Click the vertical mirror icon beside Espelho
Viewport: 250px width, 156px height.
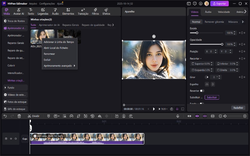(213, 84)
